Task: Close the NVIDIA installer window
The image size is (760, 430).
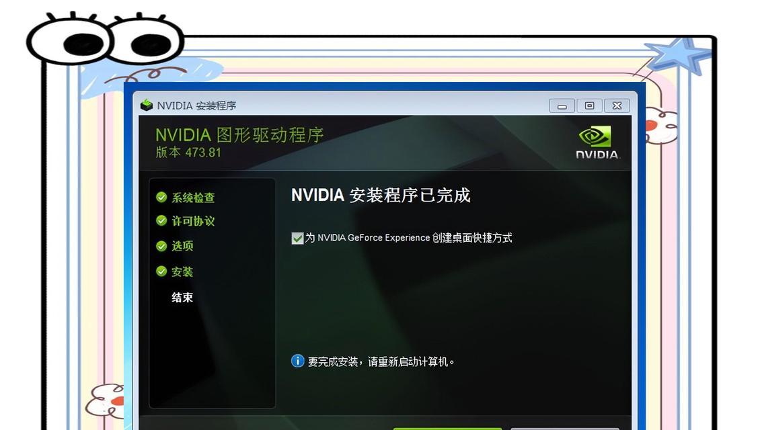Action: [x=617, y=105]
